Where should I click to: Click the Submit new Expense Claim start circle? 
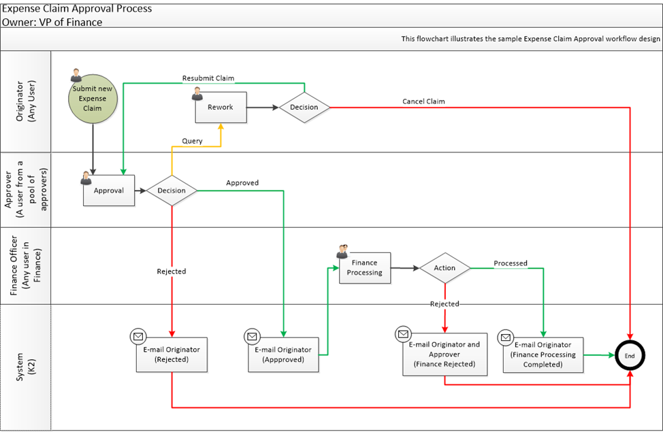pos(93,99)
